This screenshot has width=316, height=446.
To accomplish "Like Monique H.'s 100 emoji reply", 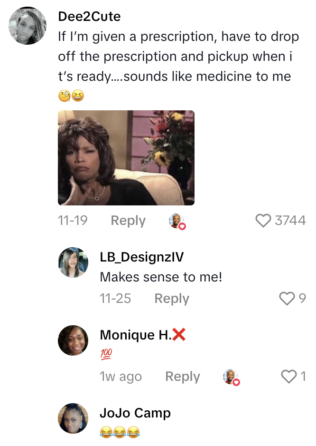I will click(x=288, y=377).
